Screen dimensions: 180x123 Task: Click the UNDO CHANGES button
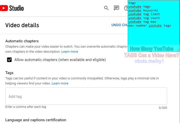click(x=120, y=25)
